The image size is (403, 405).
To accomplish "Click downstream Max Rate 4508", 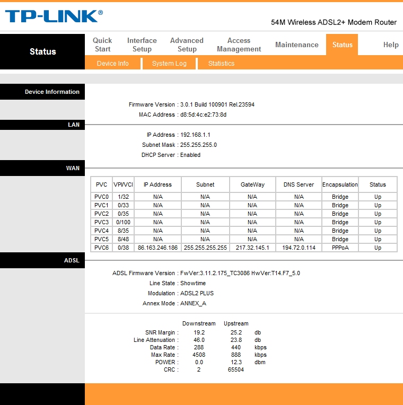I will pyautogui.click(x=199, y=355).
